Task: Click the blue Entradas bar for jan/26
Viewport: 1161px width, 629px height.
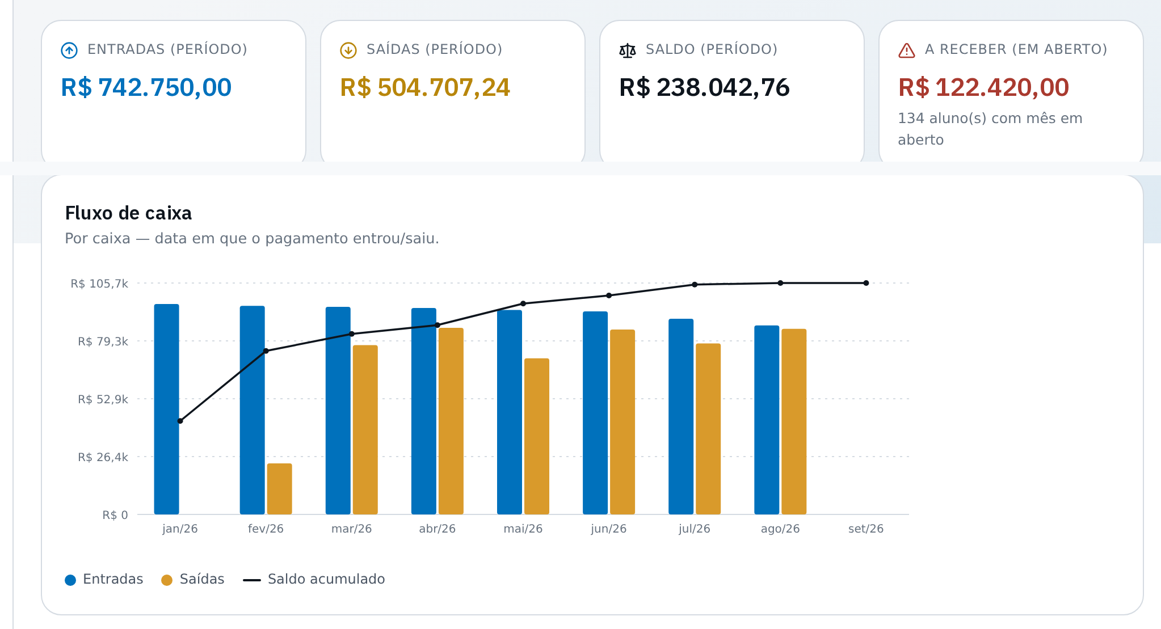Action: (167, 409)
